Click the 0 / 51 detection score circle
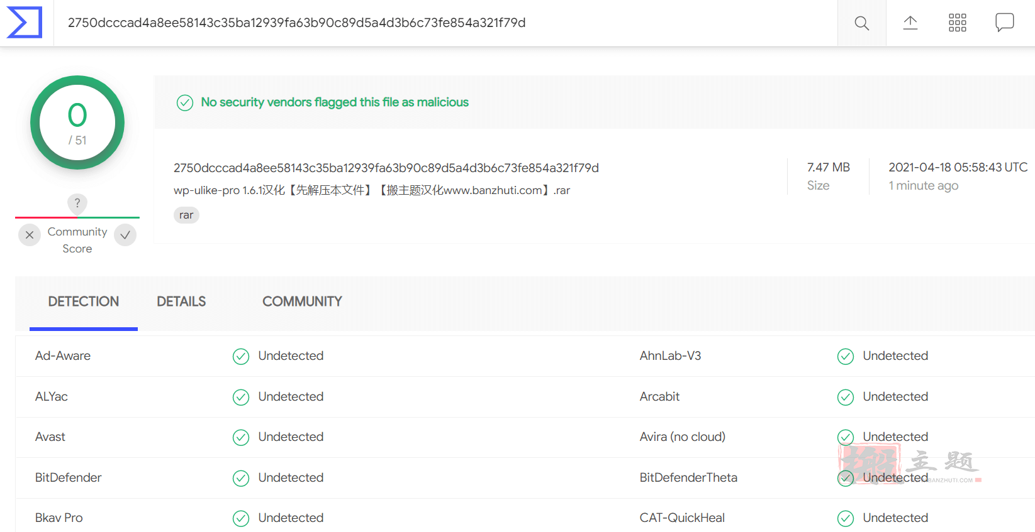1035x532 pixels. click(77, 122)
